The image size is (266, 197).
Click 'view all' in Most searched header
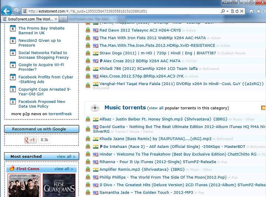tap(66, 156)
